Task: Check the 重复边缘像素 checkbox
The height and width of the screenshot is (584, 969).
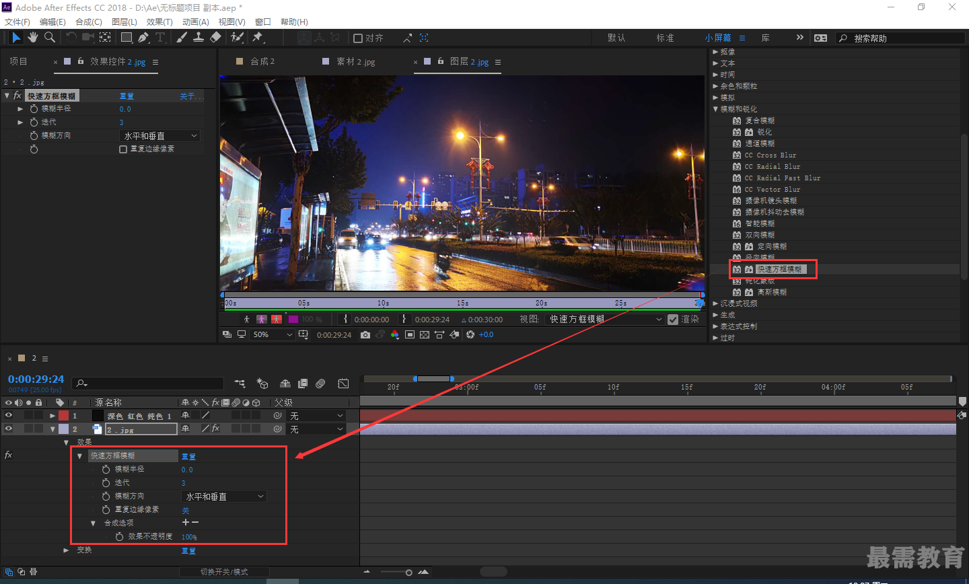Action: (x=123, y=149)
